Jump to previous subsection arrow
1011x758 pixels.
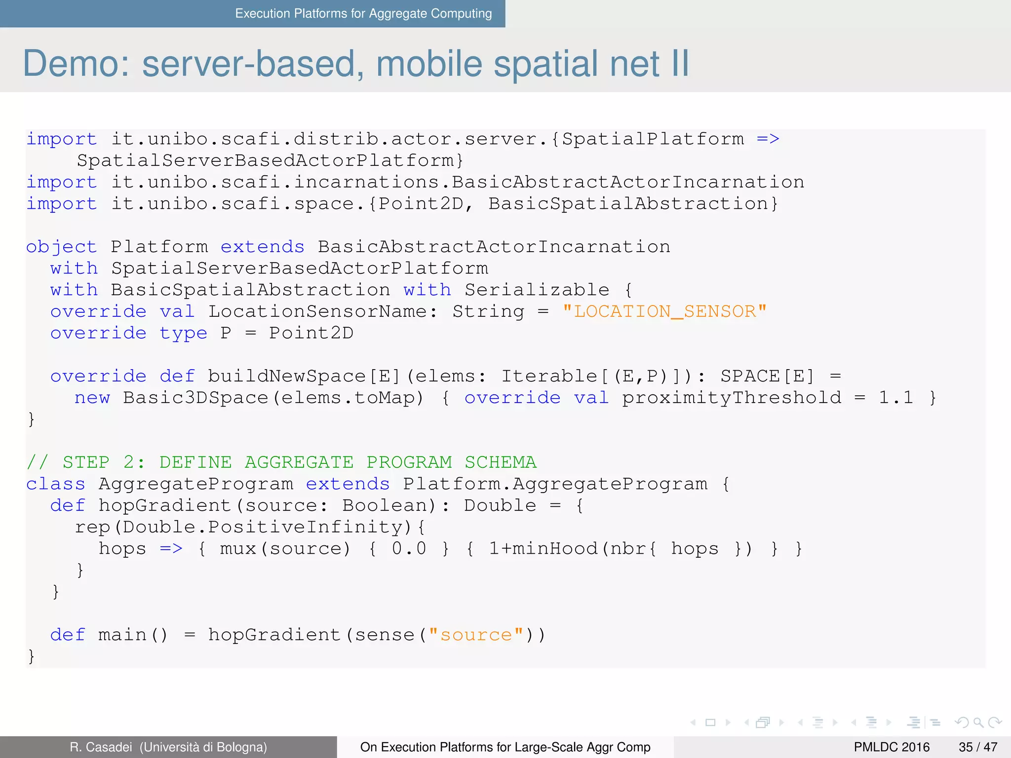[800, 722]
